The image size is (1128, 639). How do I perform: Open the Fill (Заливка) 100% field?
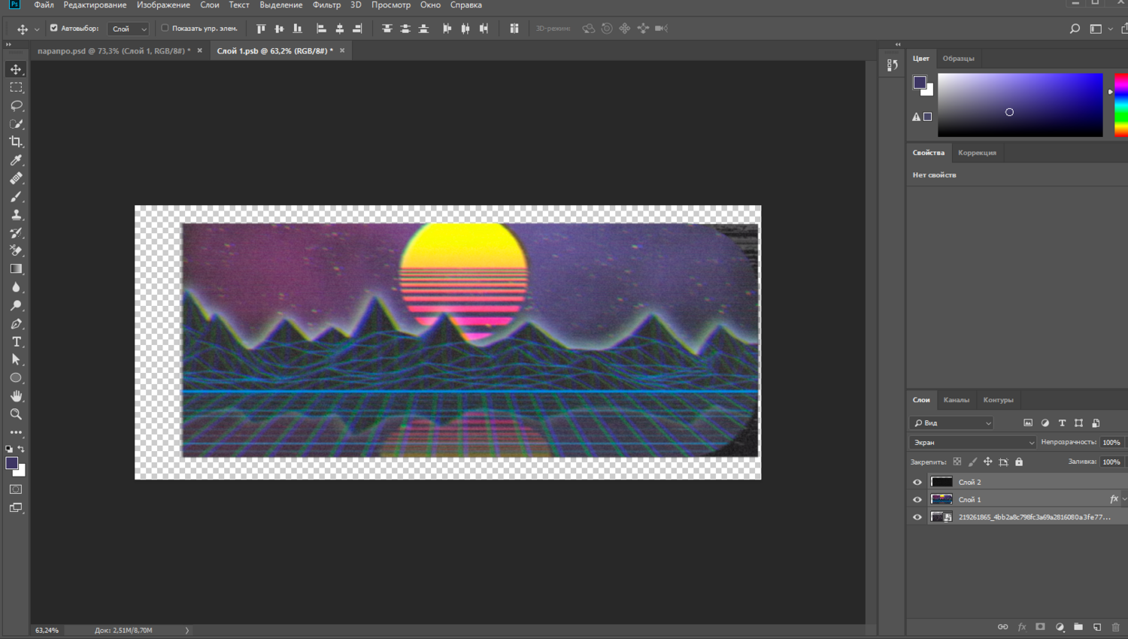click(x=1111, y=462)
